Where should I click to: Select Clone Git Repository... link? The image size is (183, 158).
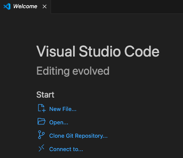click(x=78, y=136)
